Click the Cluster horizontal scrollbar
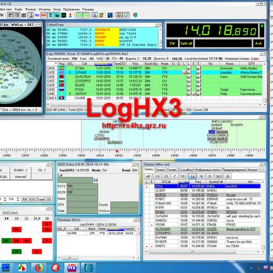 point(192,252)
